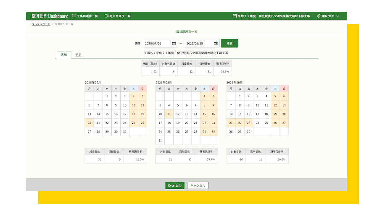Select August 1 in the 2026年08月 calendar
Screen dimensions: 385x216
(204, 96)
